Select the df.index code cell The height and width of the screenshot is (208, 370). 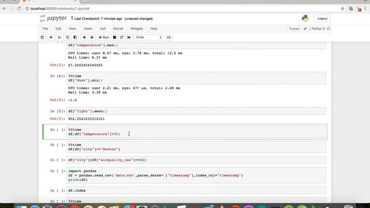196,190
